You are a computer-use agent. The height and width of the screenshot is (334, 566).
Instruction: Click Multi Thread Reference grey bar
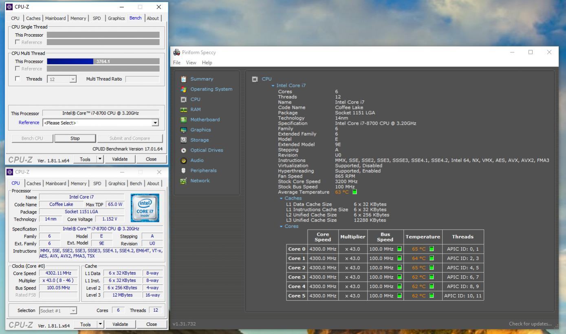point(103,68)
